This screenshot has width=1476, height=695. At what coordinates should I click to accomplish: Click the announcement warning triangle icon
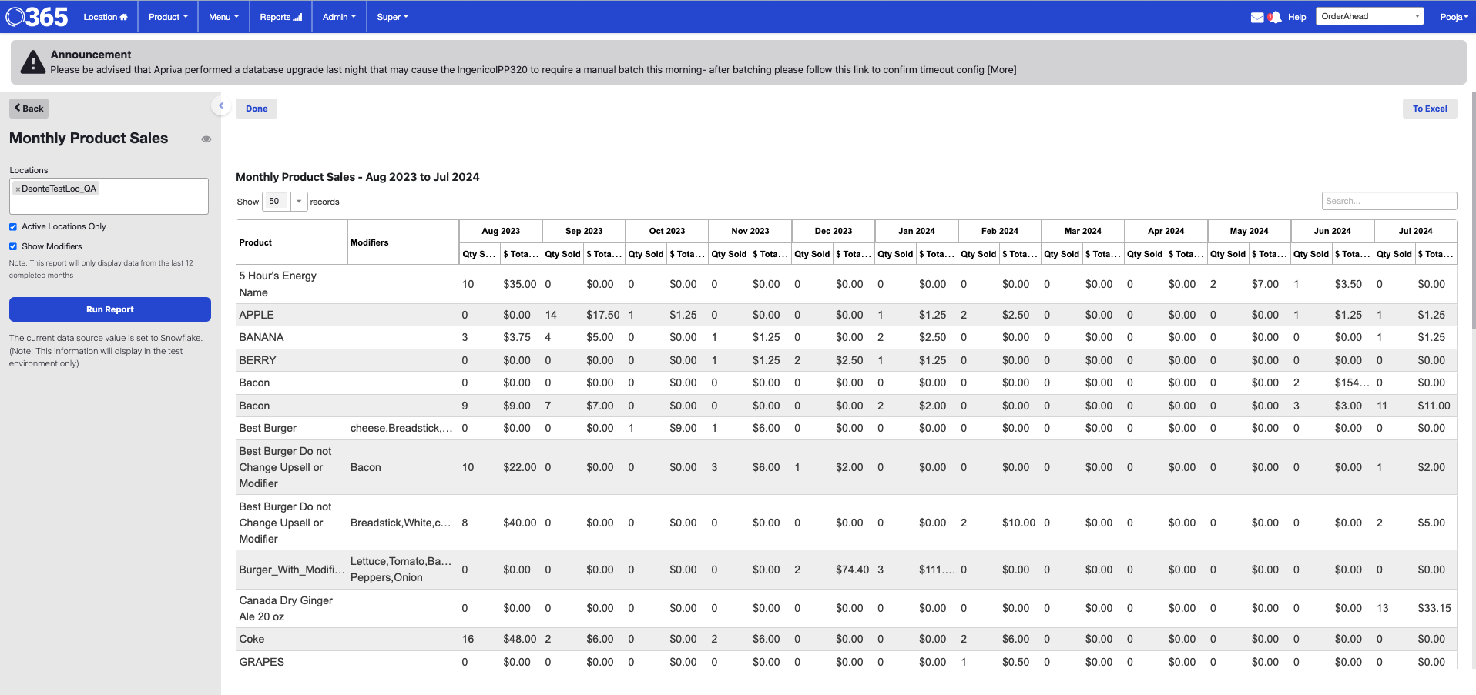pyautogui.click(x=32, y=62)
